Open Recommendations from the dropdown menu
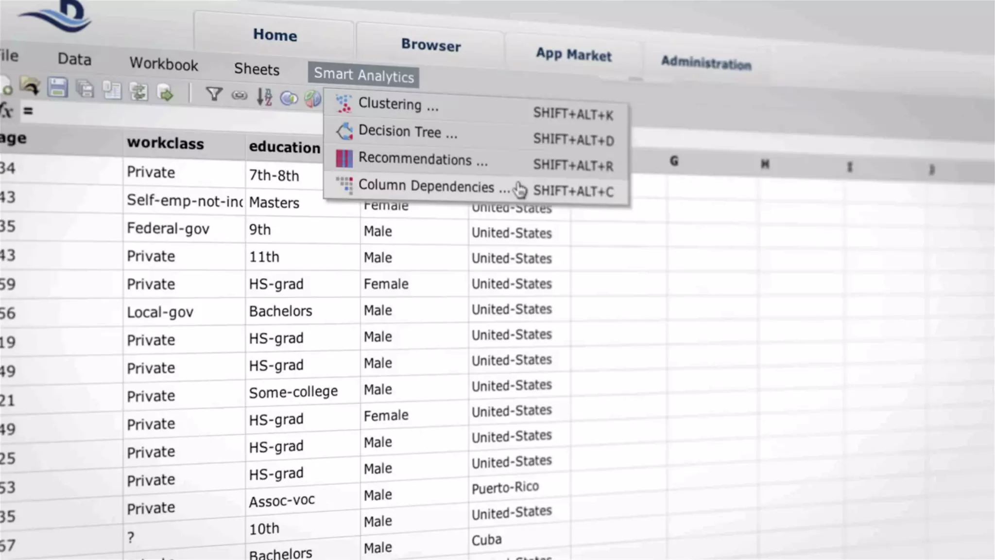This screenshot has height=560, width=995. pos(422,159)
